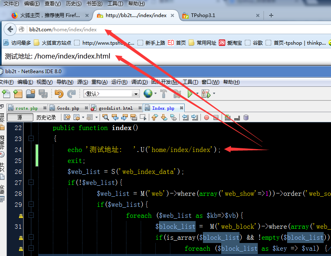Click the Undo arrow in NetBeans toolbar
This screenshot has width=331, height=256.
point(59,94)
